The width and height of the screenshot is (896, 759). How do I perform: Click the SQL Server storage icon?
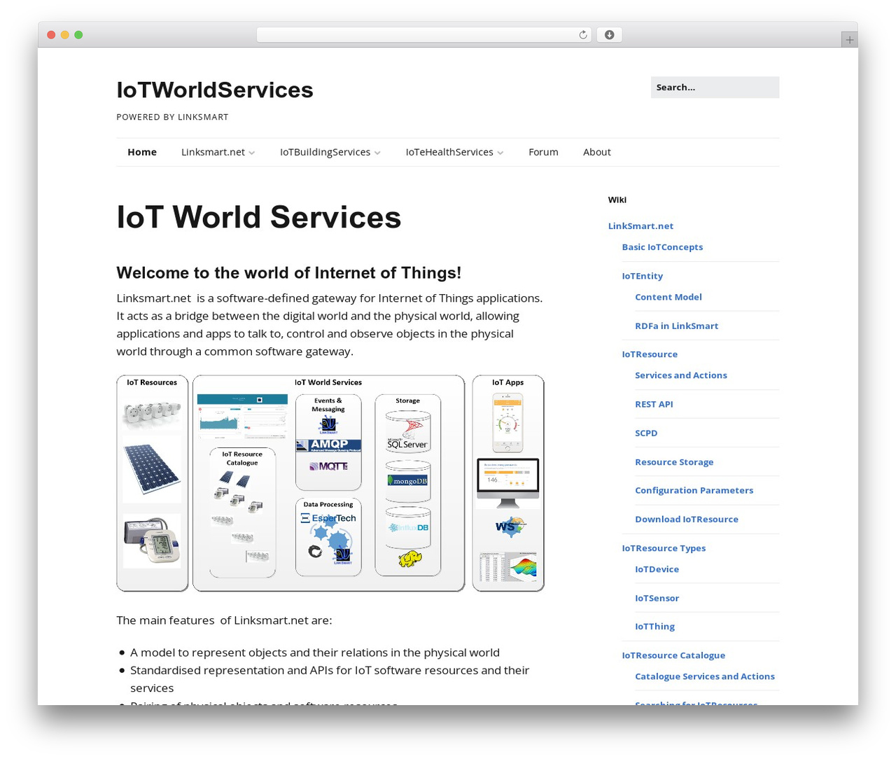tap(408, 433)
